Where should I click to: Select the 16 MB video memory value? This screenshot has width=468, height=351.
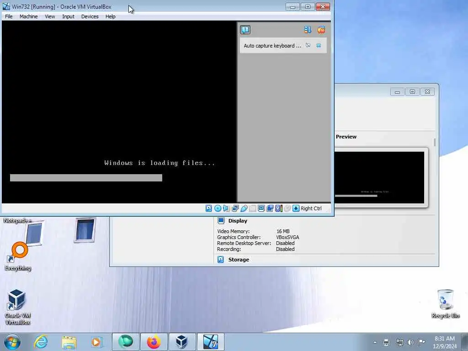coord(283,231)
